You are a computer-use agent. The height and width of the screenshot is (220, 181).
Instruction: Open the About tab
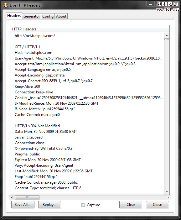pyautogui.click(x=61, y=16)
